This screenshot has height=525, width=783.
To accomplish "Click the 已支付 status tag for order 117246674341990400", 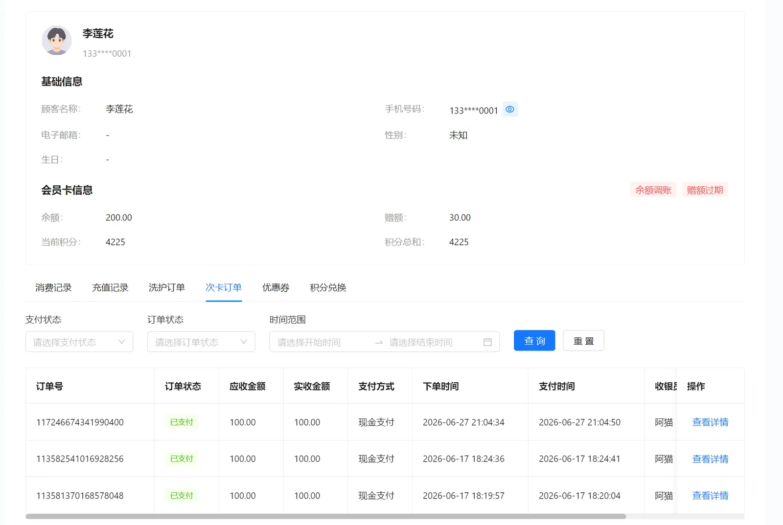I will (182, 422).
